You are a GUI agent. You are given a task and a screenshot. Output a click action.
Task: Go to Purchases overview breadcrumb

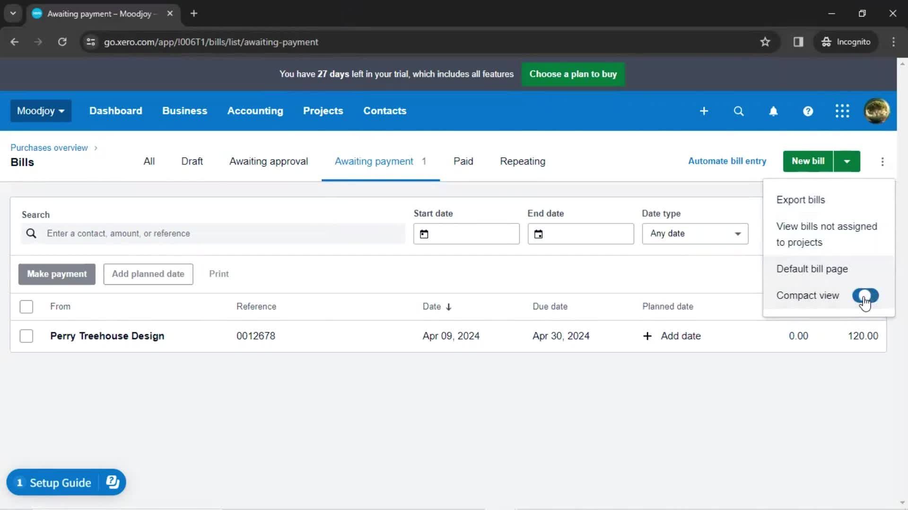coord(49,148)
